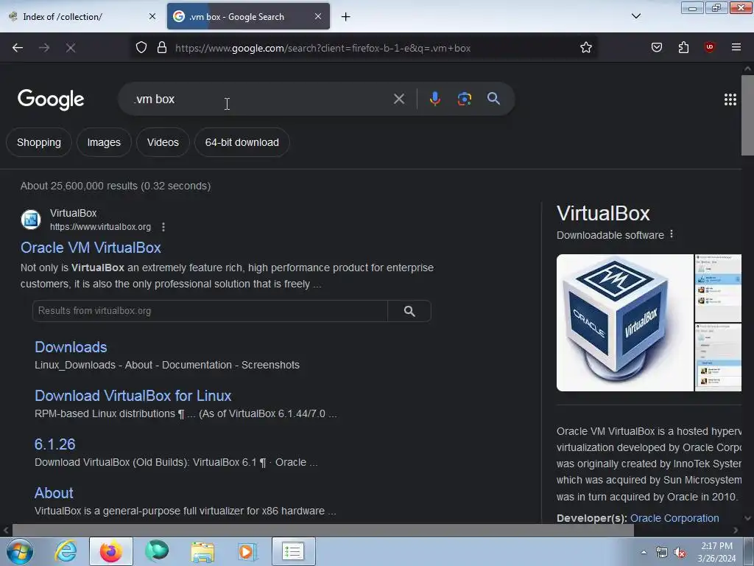The width and height of the screenshot is (754, 566).
Task: Open the Google apps grid
Action: pyautogui.click(x=730, y=99)
